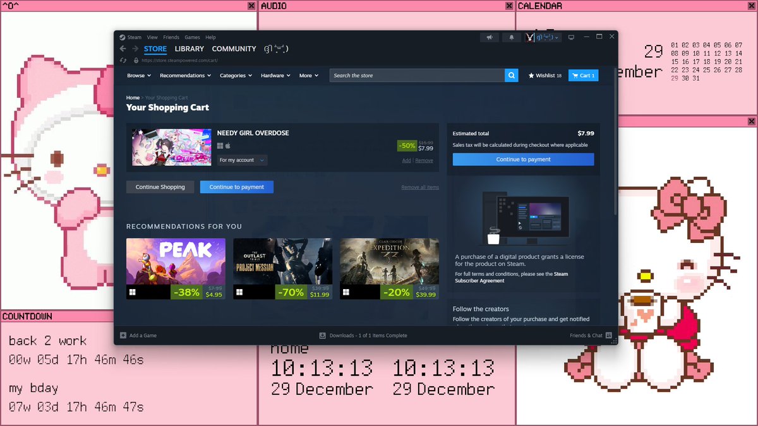
Task: Open the Expedition 33 recommendation thumbnail
Action: (x=389, y=261)
